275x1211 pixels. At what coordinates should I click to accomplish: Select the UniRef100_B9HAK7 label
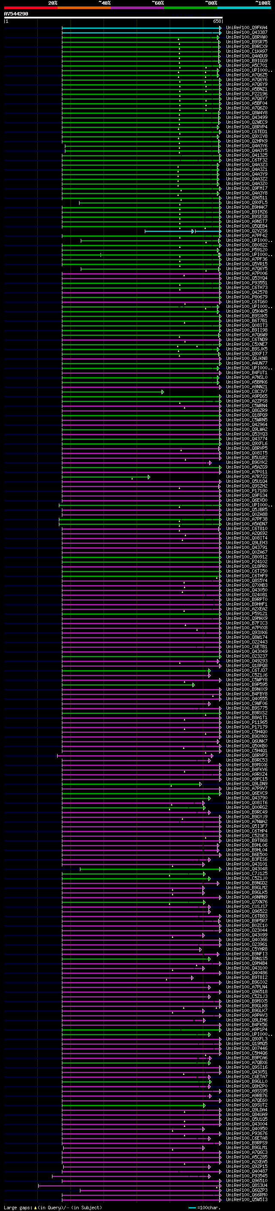pyautogui.click(x=247, y=207)
